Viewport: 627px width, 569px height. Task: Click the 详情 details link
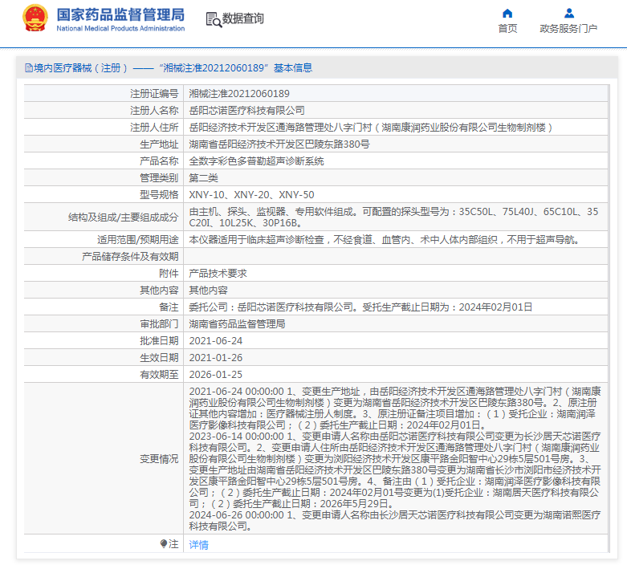tap(199, 545)
